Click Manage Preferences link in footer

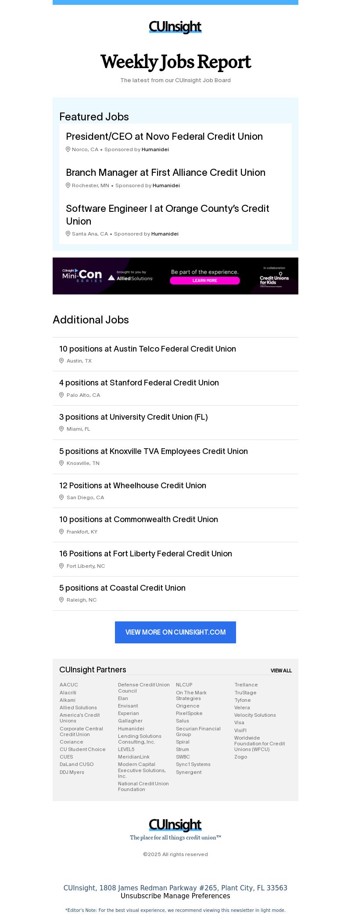click(x=195, y=896)
